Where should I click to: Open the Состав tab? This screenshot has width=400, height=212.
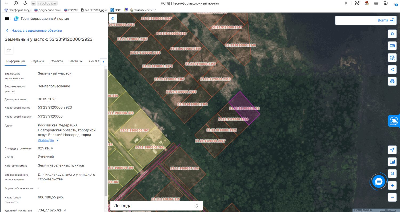coord(94,61)
